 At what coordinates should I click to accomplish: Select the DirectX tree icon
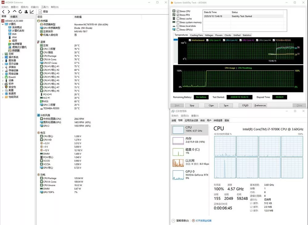(x=6, y=77)
